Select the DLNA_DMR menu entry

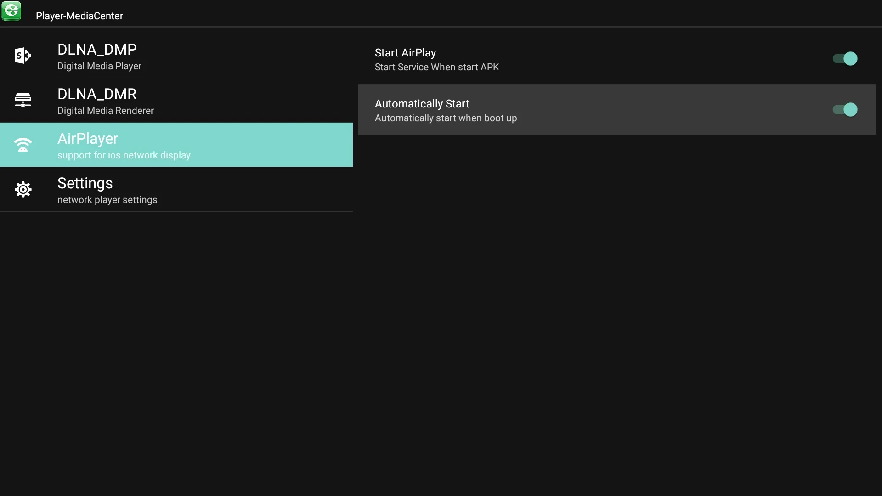176,100
